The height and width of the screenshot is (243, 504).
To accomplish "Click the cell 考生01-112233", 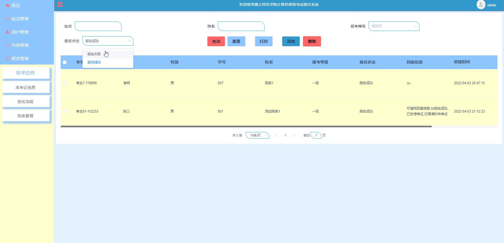I will click(87, 111).
